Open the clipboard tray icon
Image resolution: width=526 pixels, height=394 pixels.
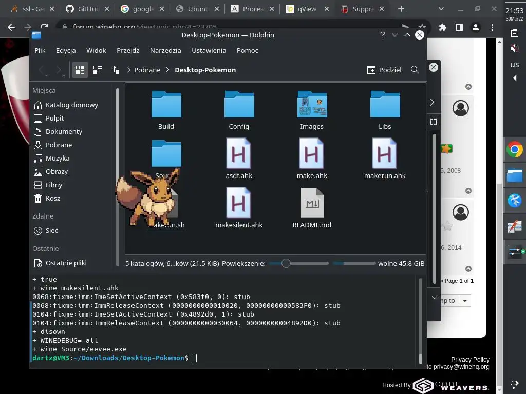point(514,33)
